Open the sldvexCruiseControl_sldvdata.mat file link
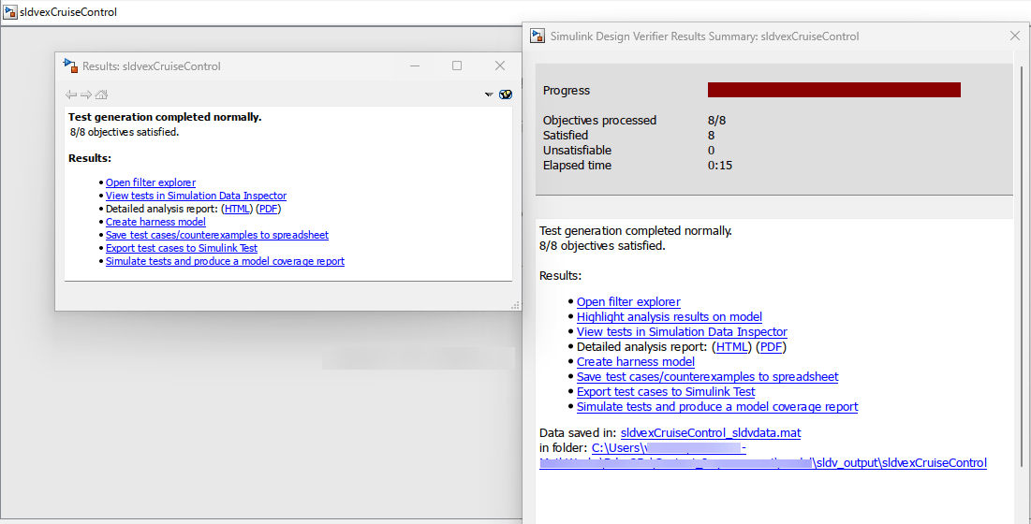Screen dimensions: 1031x524 click(710, 433)
